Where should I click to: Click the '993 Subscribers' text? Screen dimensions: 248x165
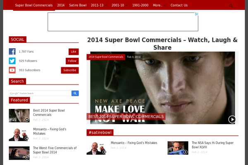[30, 70]
